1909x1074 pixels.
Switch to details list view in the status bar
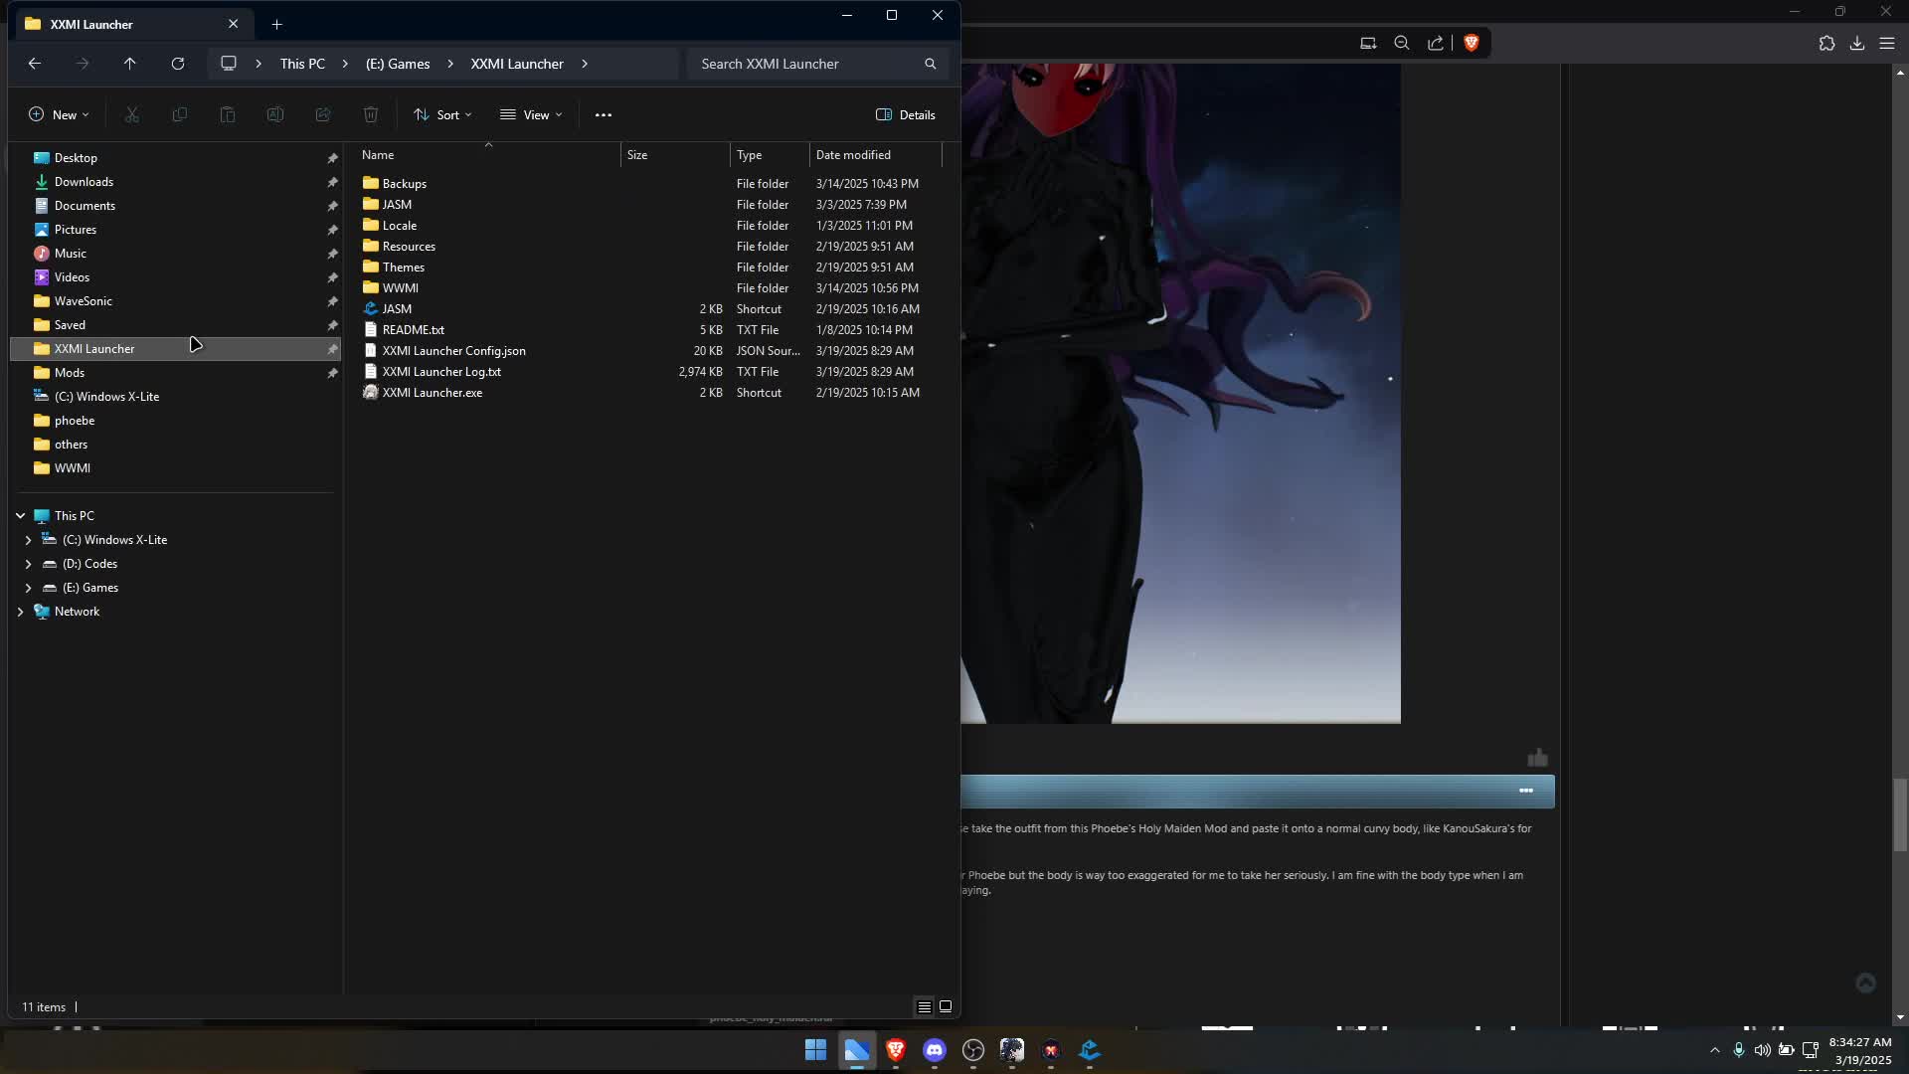(924, 1006)
